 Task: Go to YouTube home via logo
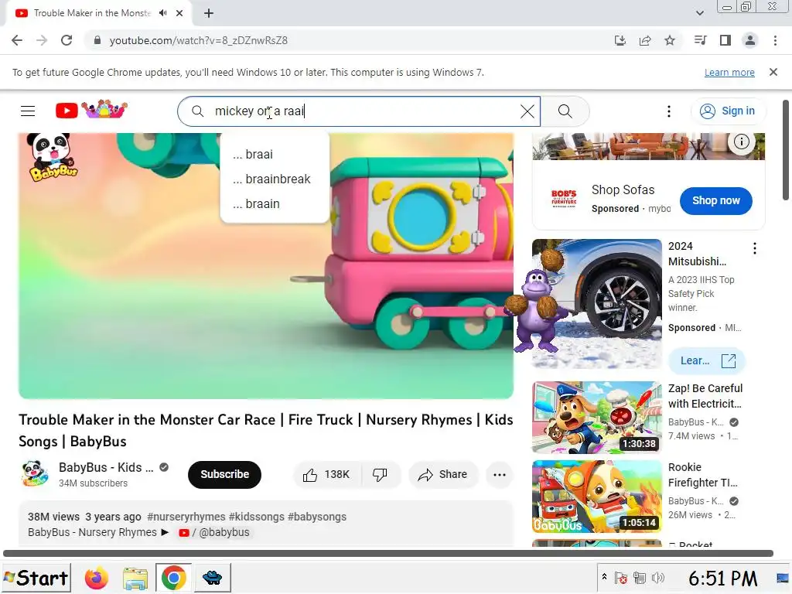[x=91, y=109]
